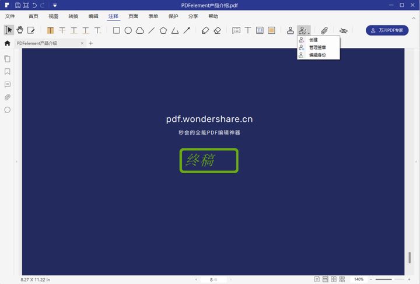Switch to two-page view

[x=334, y=279]
